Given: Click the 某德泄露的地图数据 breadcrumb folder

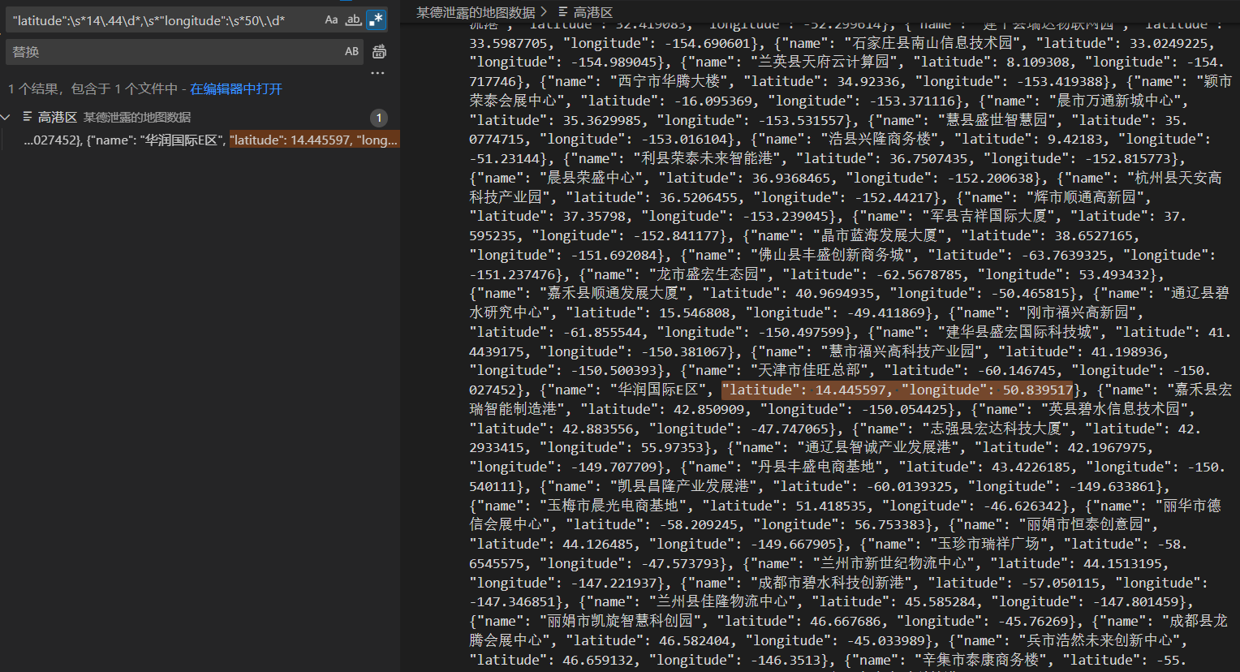Looking at the screenshot, I should [x=476, y=12].
